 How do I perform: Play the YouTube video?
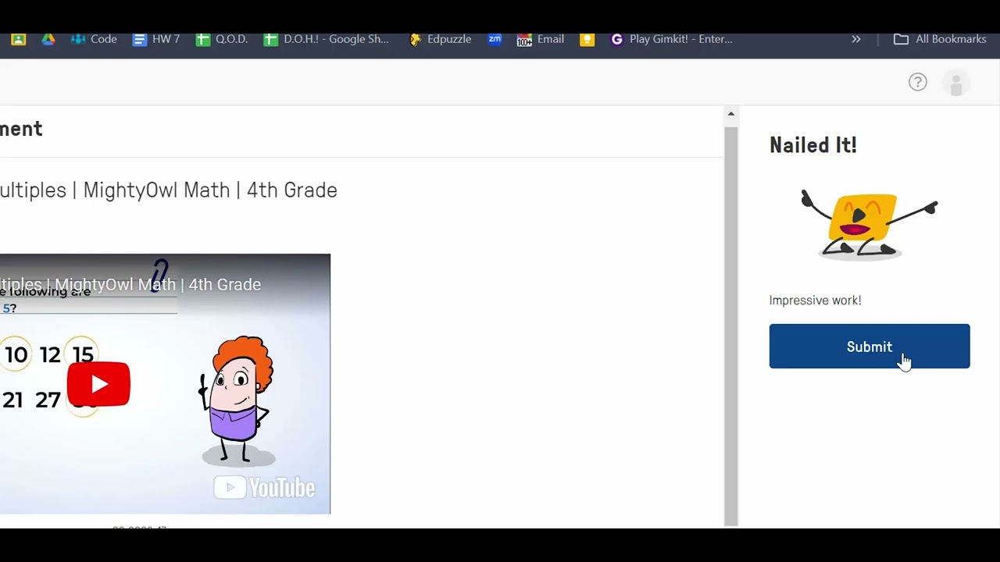98,384
